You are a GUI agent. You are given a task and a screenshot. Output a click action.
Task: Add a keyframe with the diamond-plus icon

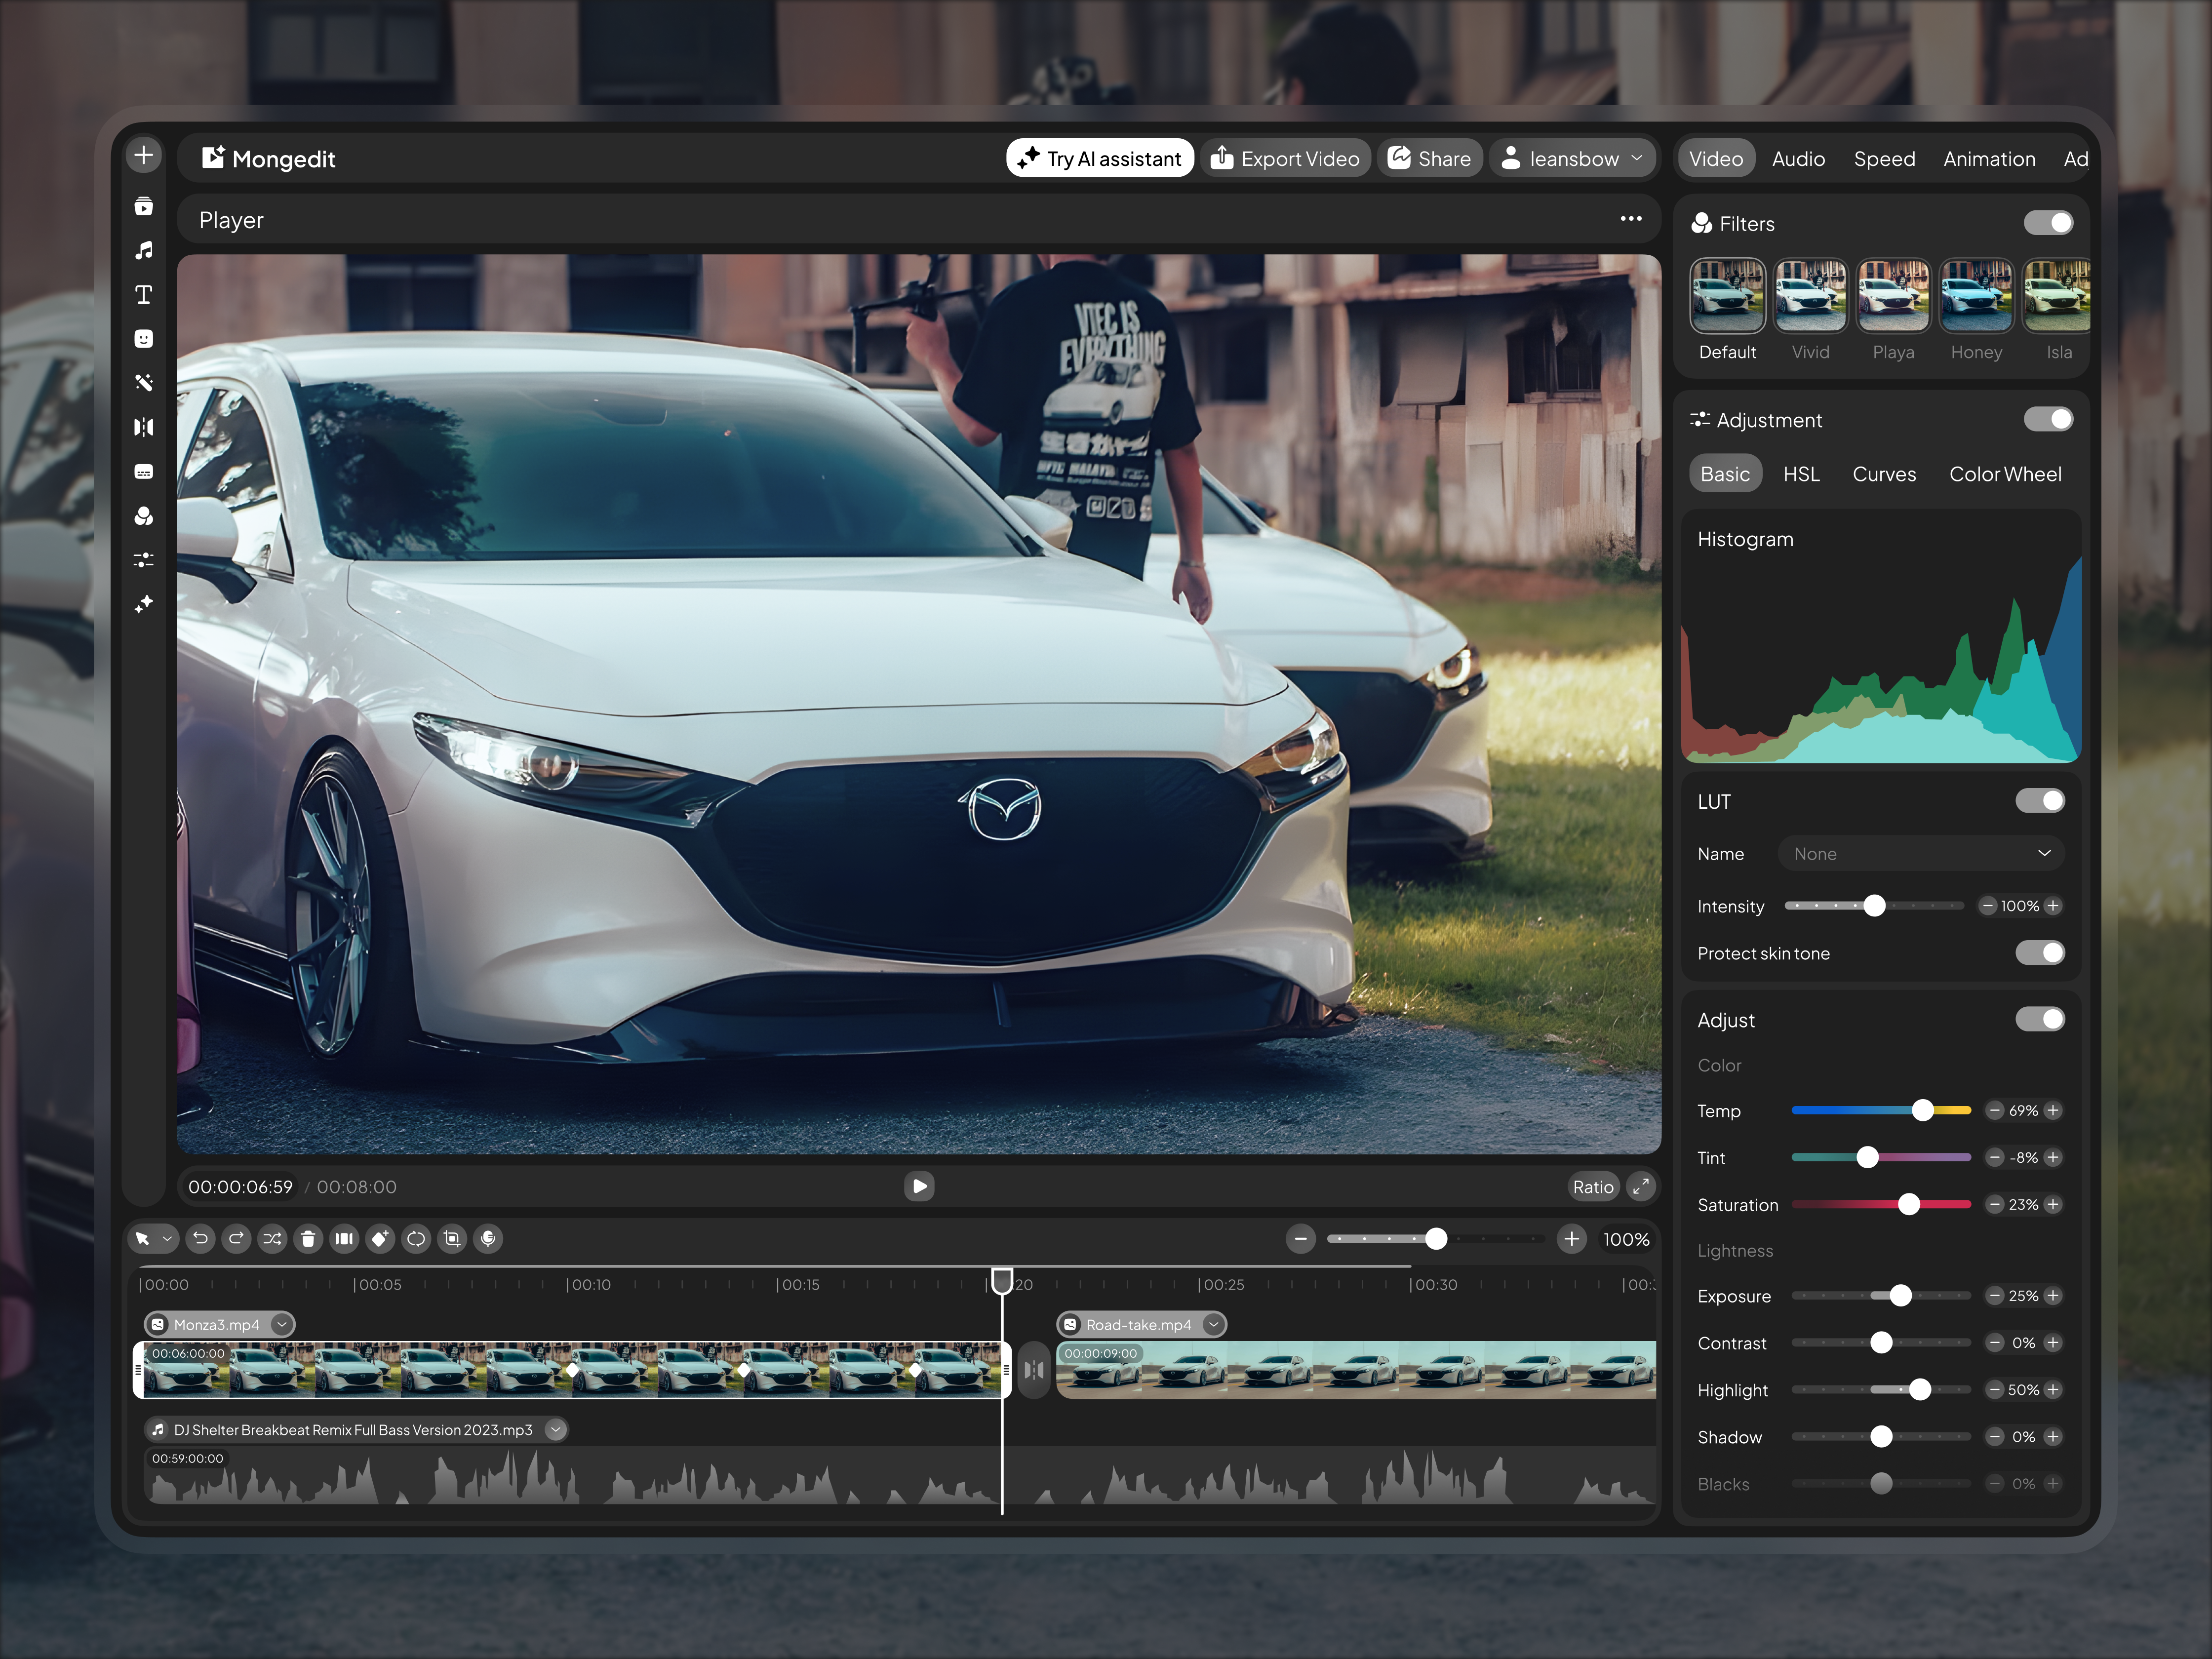(380, 1239)
